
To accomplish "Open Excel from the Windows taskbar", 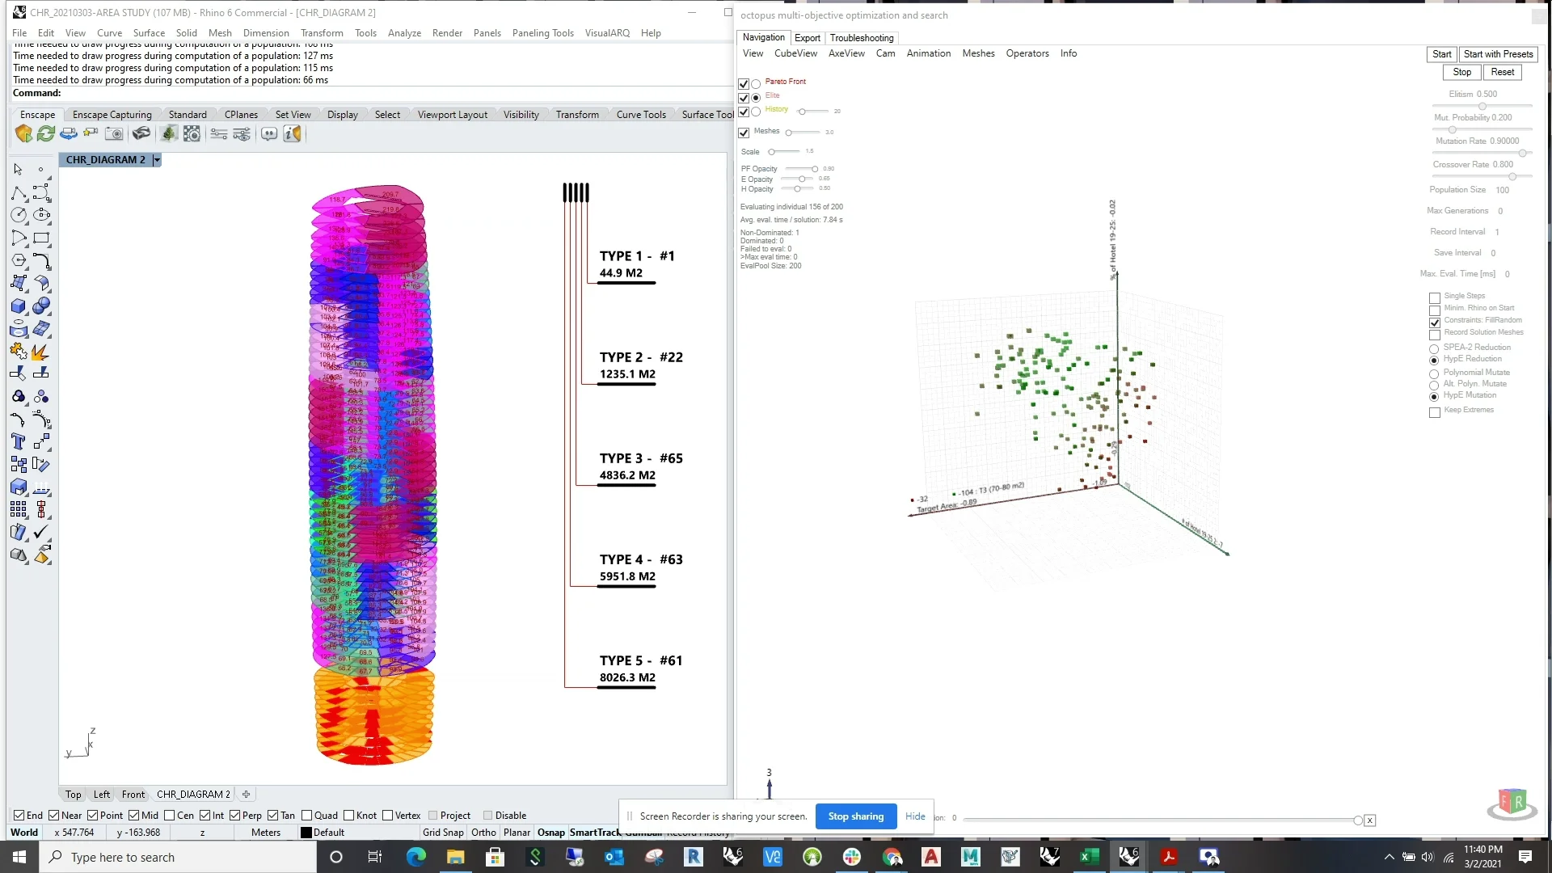I will tap(1090, 857).
